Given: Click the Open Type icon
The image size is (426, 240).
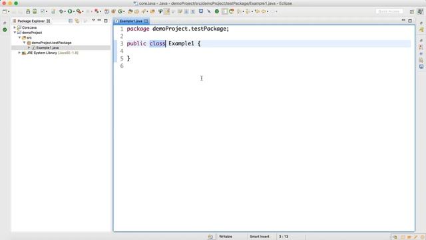Looking at the screenshot, I should click(130, 11).
